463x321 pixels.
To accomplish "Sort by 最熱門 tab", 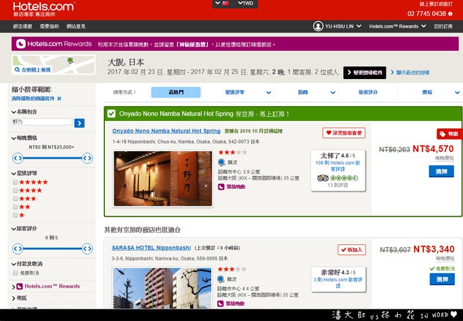I will (176, 92).
